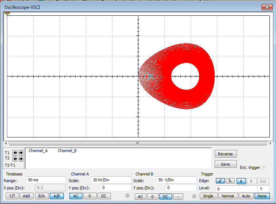Move cursor T2 right with arrow
Screen dimensions: 276x204
pyautogui.click(x=21, y=159)
